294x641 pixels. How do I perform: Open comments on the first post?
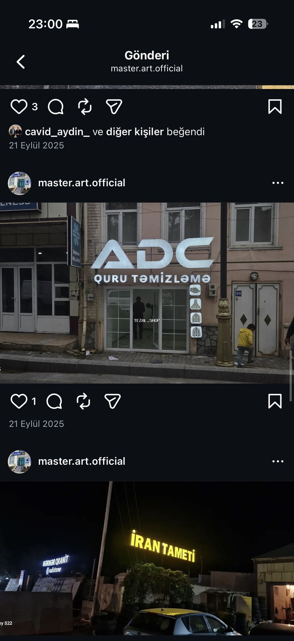coord(56,107)
